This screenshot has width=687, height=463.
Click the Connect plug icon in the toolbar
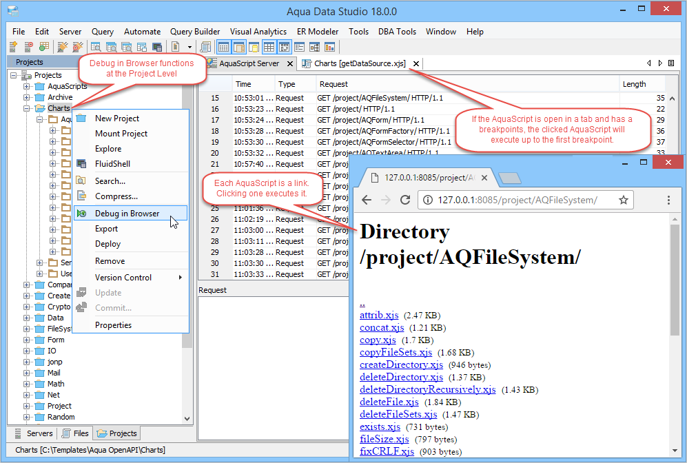(x=63, y=46)
